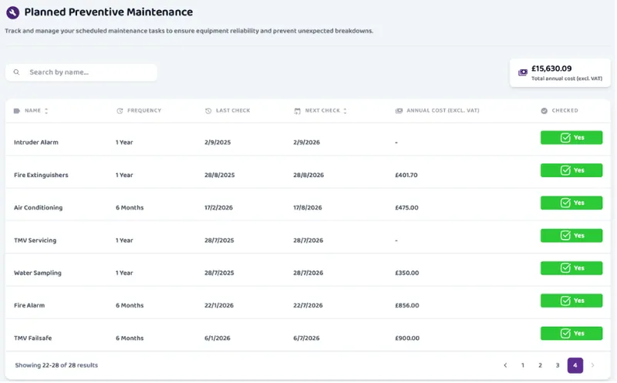Go to page 3 of results
Viewport: 617px width, 383px height.
tap(558, 365)
